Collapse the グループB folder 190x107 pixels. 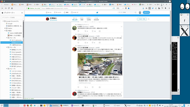pyautogui.click(x=7, y=47)
